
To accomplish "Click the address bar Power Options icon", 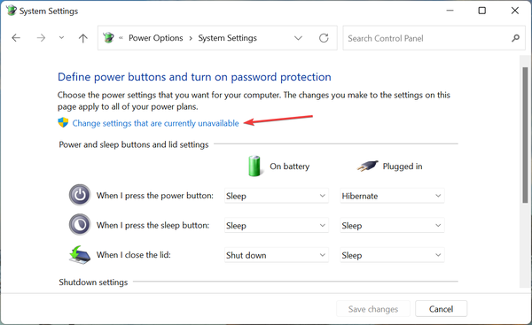I will tap(108, 37).
